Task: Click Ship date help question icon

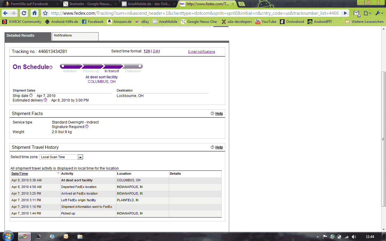Action: point(31,95)
